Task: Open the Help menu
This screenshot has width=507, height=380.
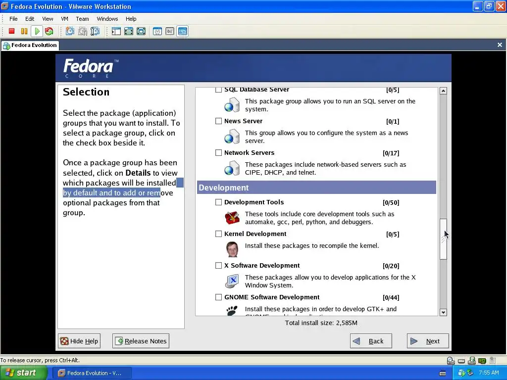Action: pyautogui.click(x=131, y=19)
